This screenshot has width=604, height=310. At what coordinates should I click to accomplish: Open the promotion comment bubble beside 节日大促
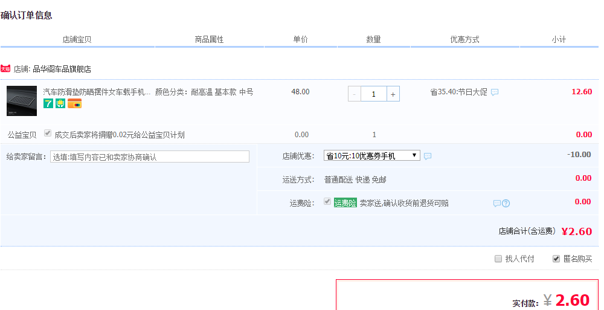click(x=495, y=92)
